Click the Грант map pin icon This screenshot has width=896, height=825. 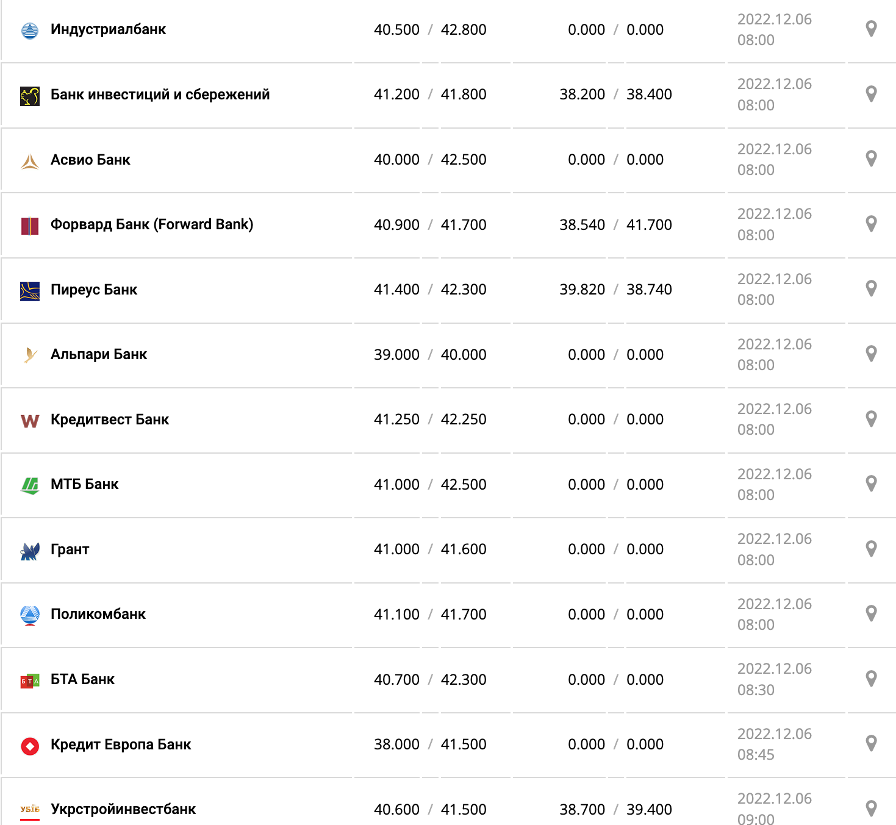pyautogui.click(x=871, y=549)
